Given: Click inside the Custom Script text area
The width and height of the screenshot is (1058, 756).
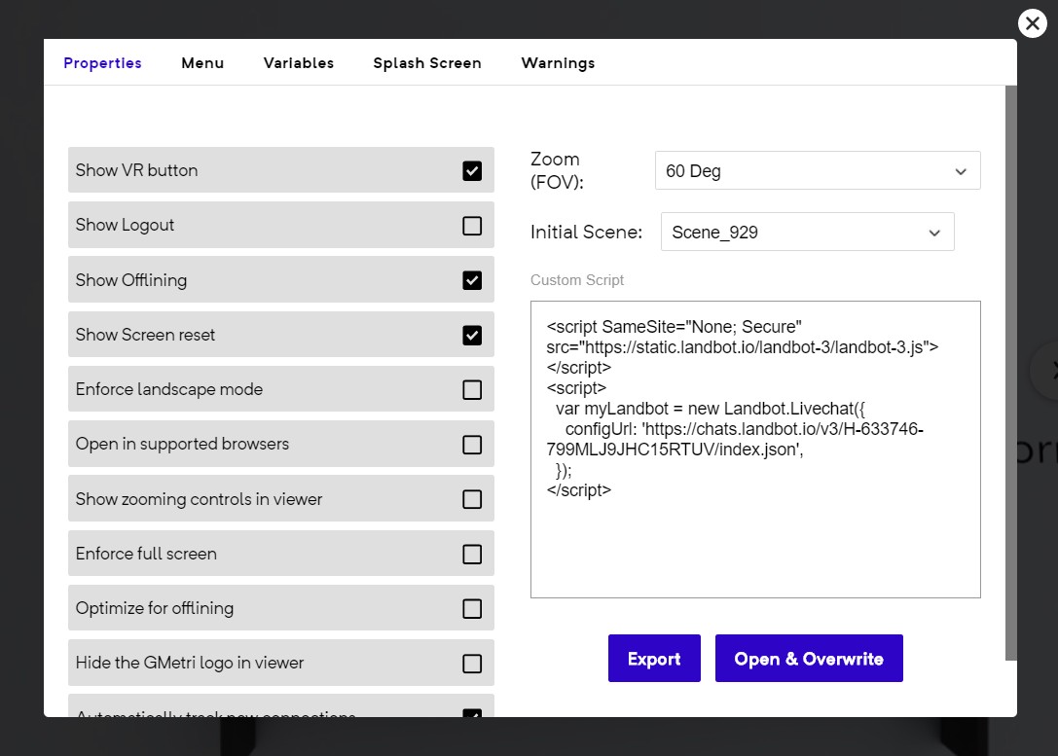Looking at the screenshot, I should (x=754, y=545).
